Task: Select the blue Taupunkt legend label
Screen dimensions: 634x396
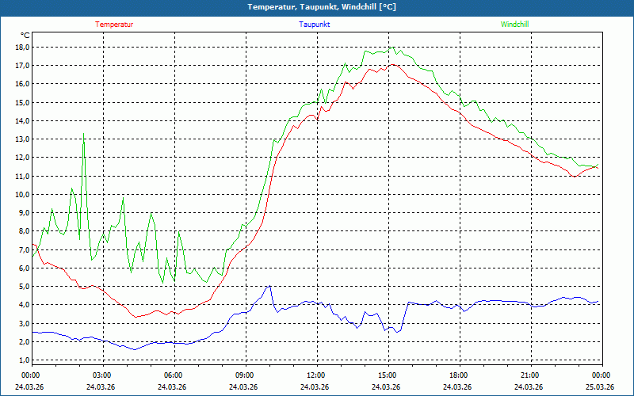Action: click(x=315, y=25)
